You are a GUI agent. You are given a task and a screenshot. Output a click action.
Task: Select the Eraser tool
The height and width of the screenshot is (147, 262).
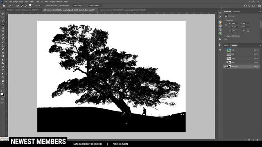coord(3,53)
